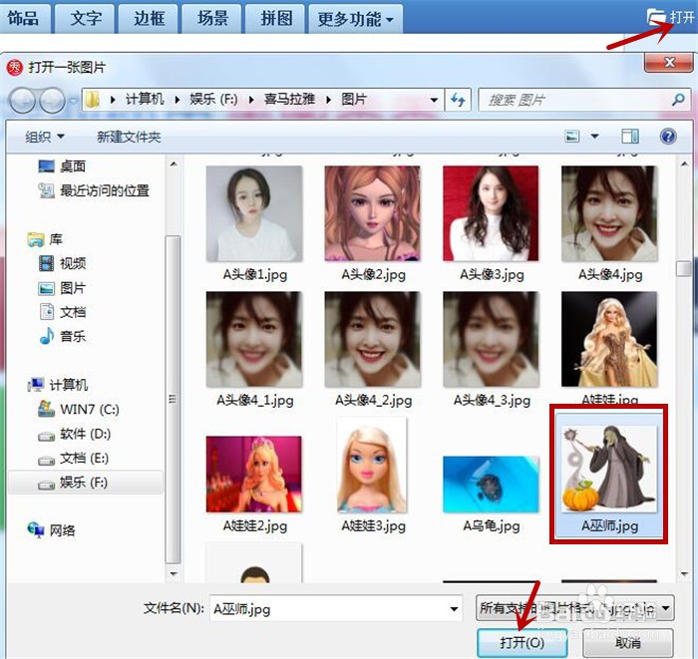This screenshot has height=659, width=698.
Task: Open image format filter dropdown
Action: pos(574,608)
